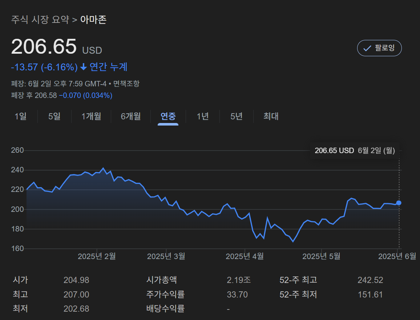Click the 52-주 최저 value 151.61
The image size is (420, 320).
[371, 295]
